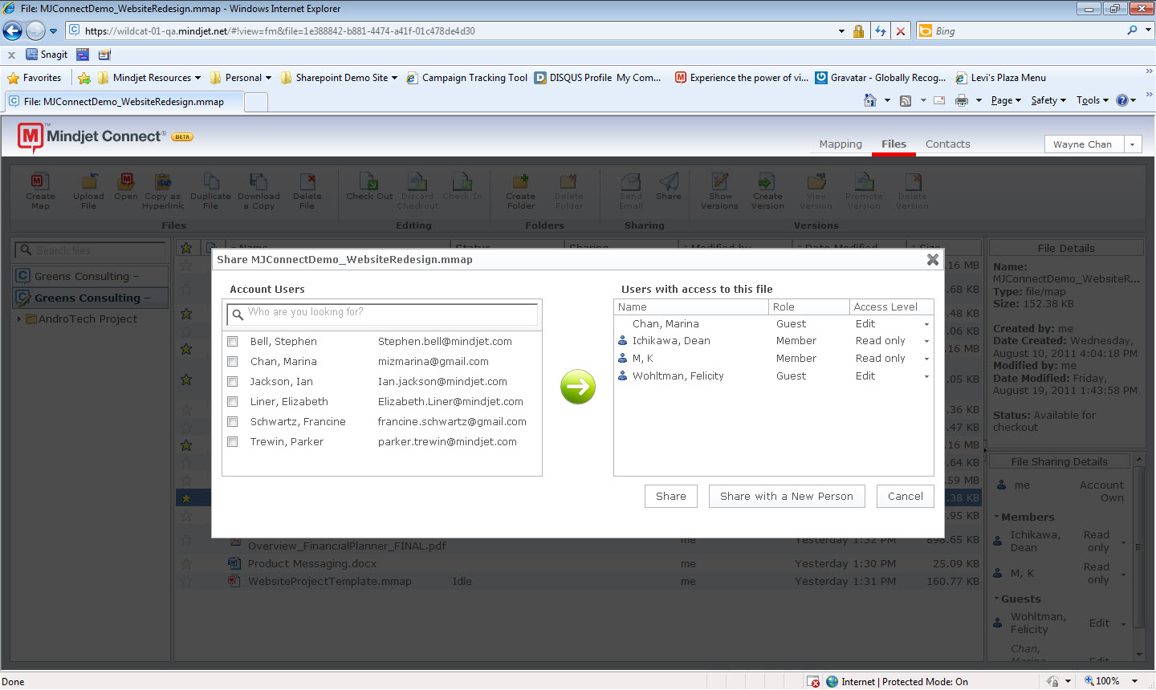Screen dimensions: 1156x690
Task: Select the MJConnectDemo_WebsiteRedesign browser tab
Action: [x=124, y=102]
